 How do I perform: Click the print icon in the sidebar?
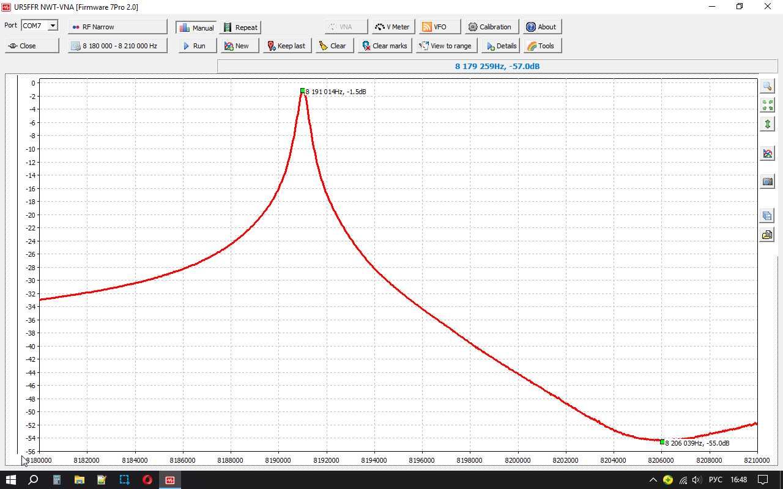coord(767,235)
